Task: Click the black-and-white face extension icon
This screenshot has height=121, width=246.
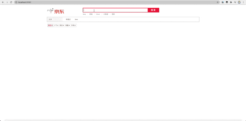Action: (227, 2)
